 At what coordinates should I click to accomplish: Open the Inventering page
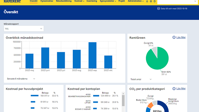click(92, 1)
